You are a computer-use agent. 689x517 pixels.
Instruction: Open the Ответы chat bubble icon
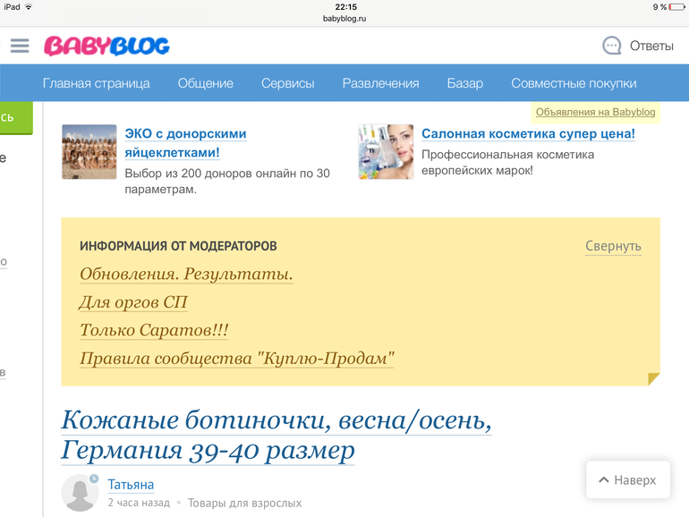pos(612,46)
